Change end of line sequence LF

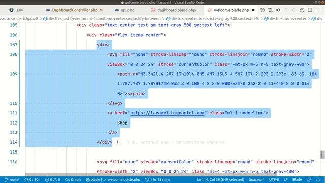click(x=285, y=179)
